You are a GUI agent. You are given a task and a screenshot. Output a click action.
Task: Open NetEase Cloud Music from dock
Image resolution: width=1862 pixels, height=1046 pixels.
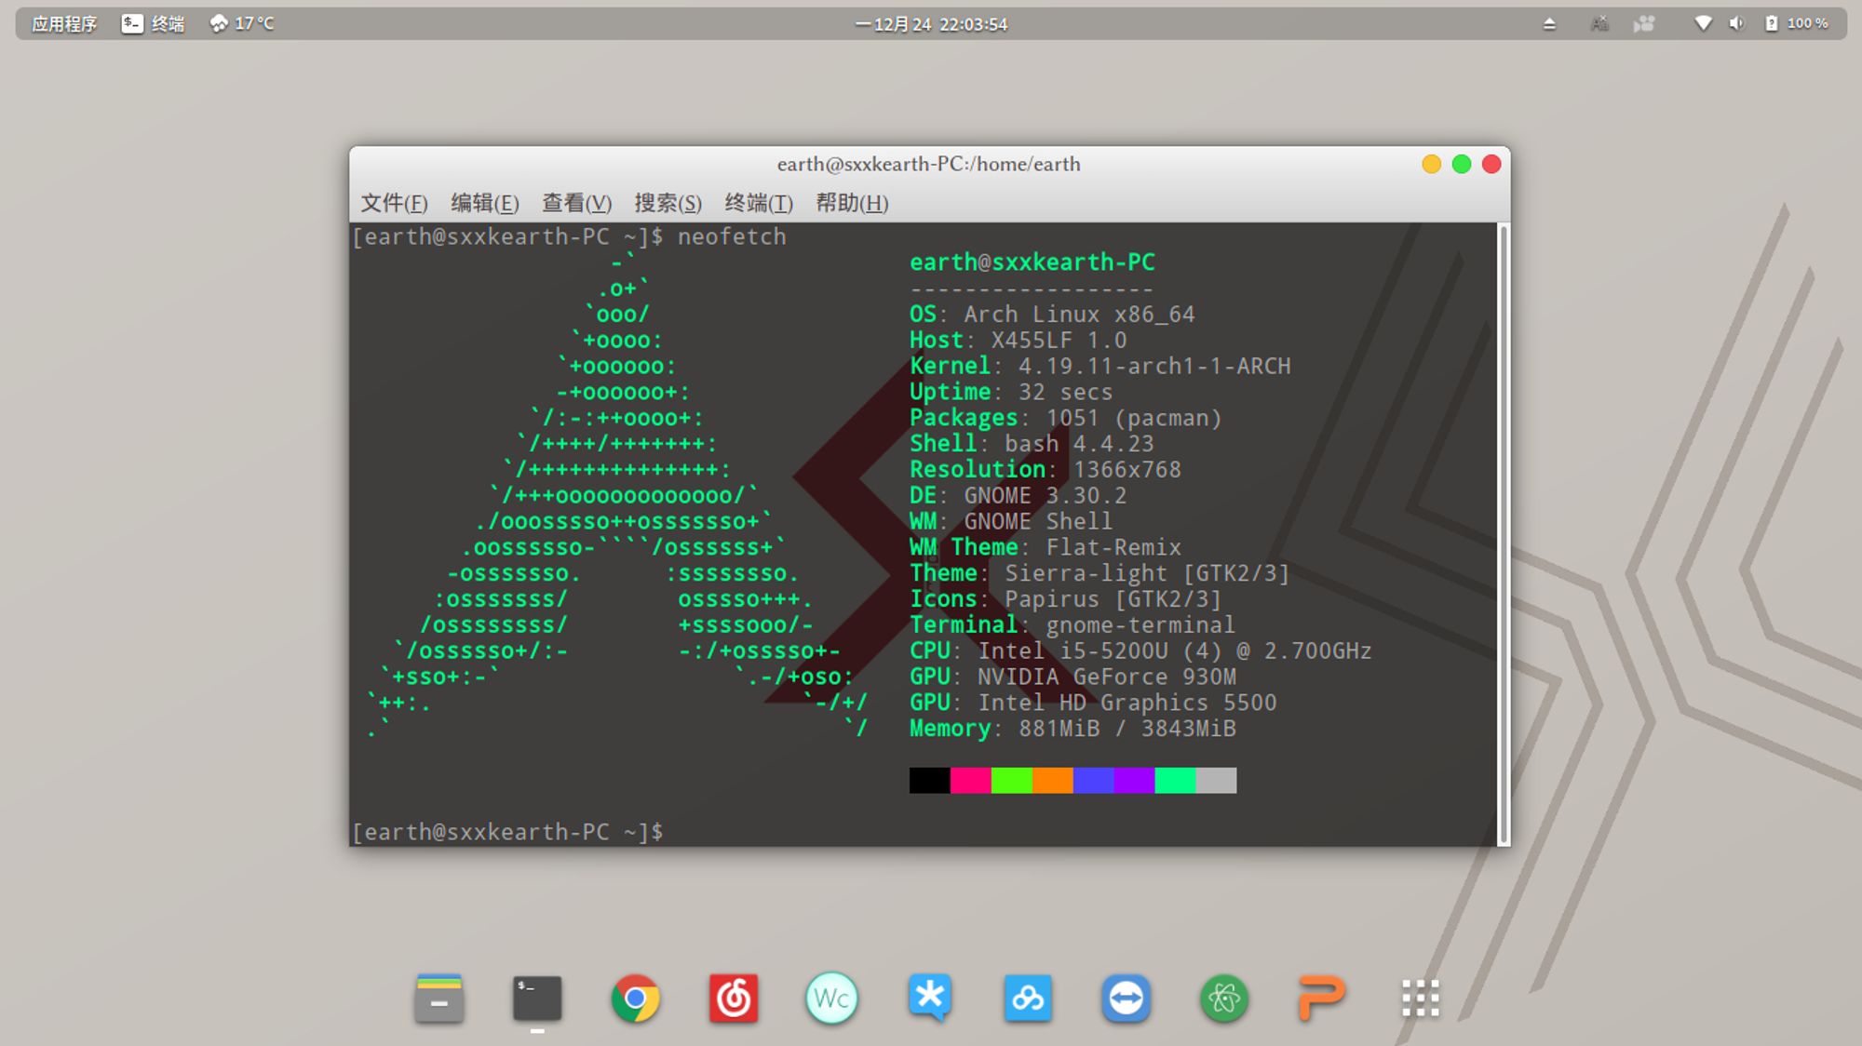(x=734, y=999)
